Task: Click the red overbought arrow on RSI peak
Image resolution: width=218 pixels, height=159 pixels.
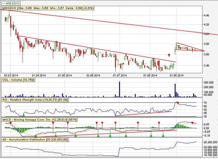Action: [x=177, y=103]
